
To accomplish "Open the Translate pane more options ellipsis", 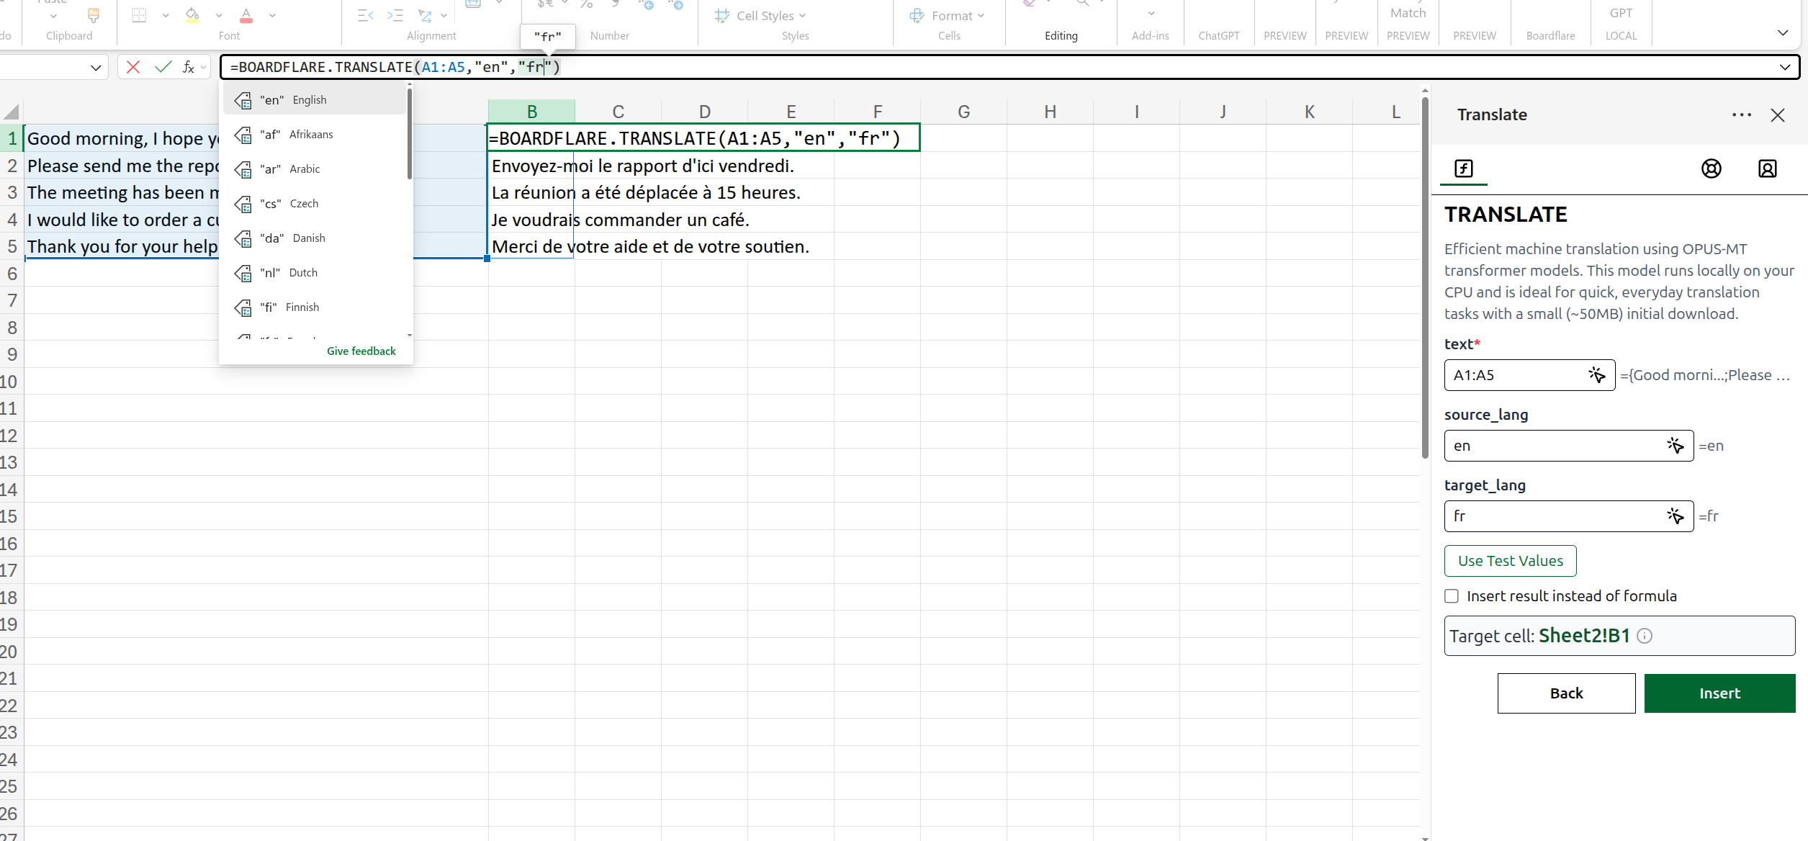I will pyautogui.click(x=1742, y=115).
